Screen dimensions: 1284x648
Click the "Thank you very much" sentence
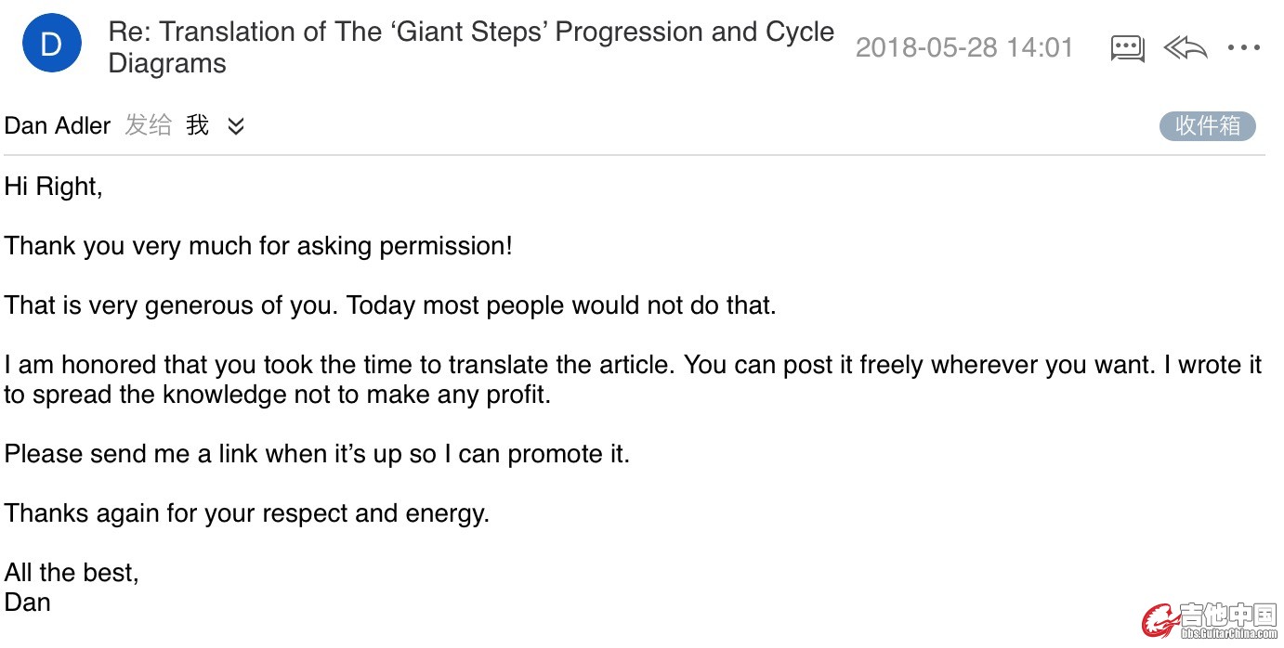click(258, 246)
